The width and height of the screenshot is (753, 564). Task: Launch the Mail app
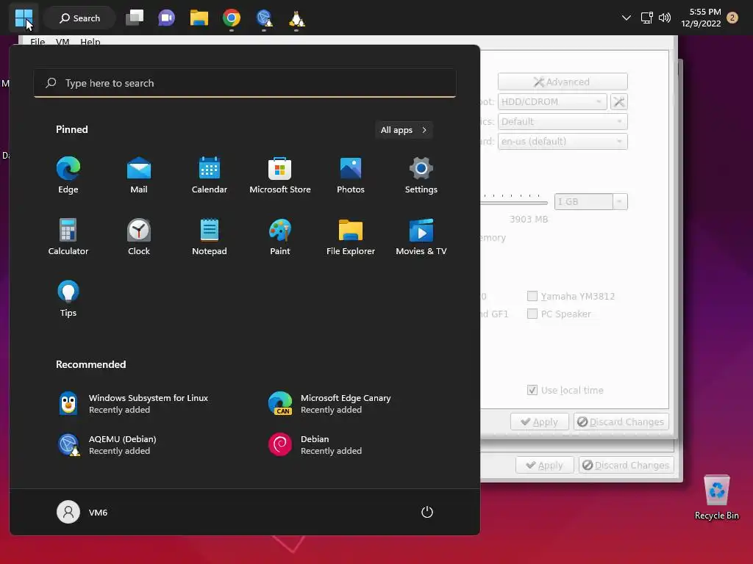(x=139, y=175)
